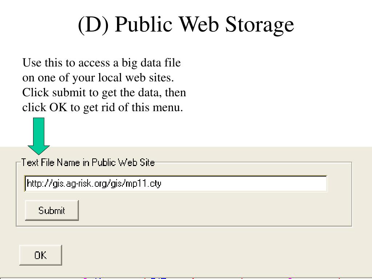Click the "click OK to get rid of this menu." line
372x279 pixels.
(102, 107)
